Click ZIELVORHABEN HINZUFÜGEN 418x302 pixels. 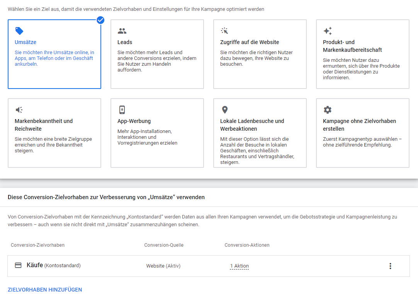click(45, 289)
